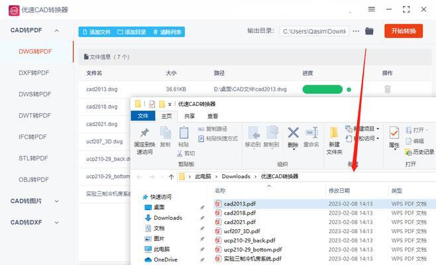436x265 pixels.
Task: Click 移动到 icon in ribbon
Action: click(x=254, y=132)
